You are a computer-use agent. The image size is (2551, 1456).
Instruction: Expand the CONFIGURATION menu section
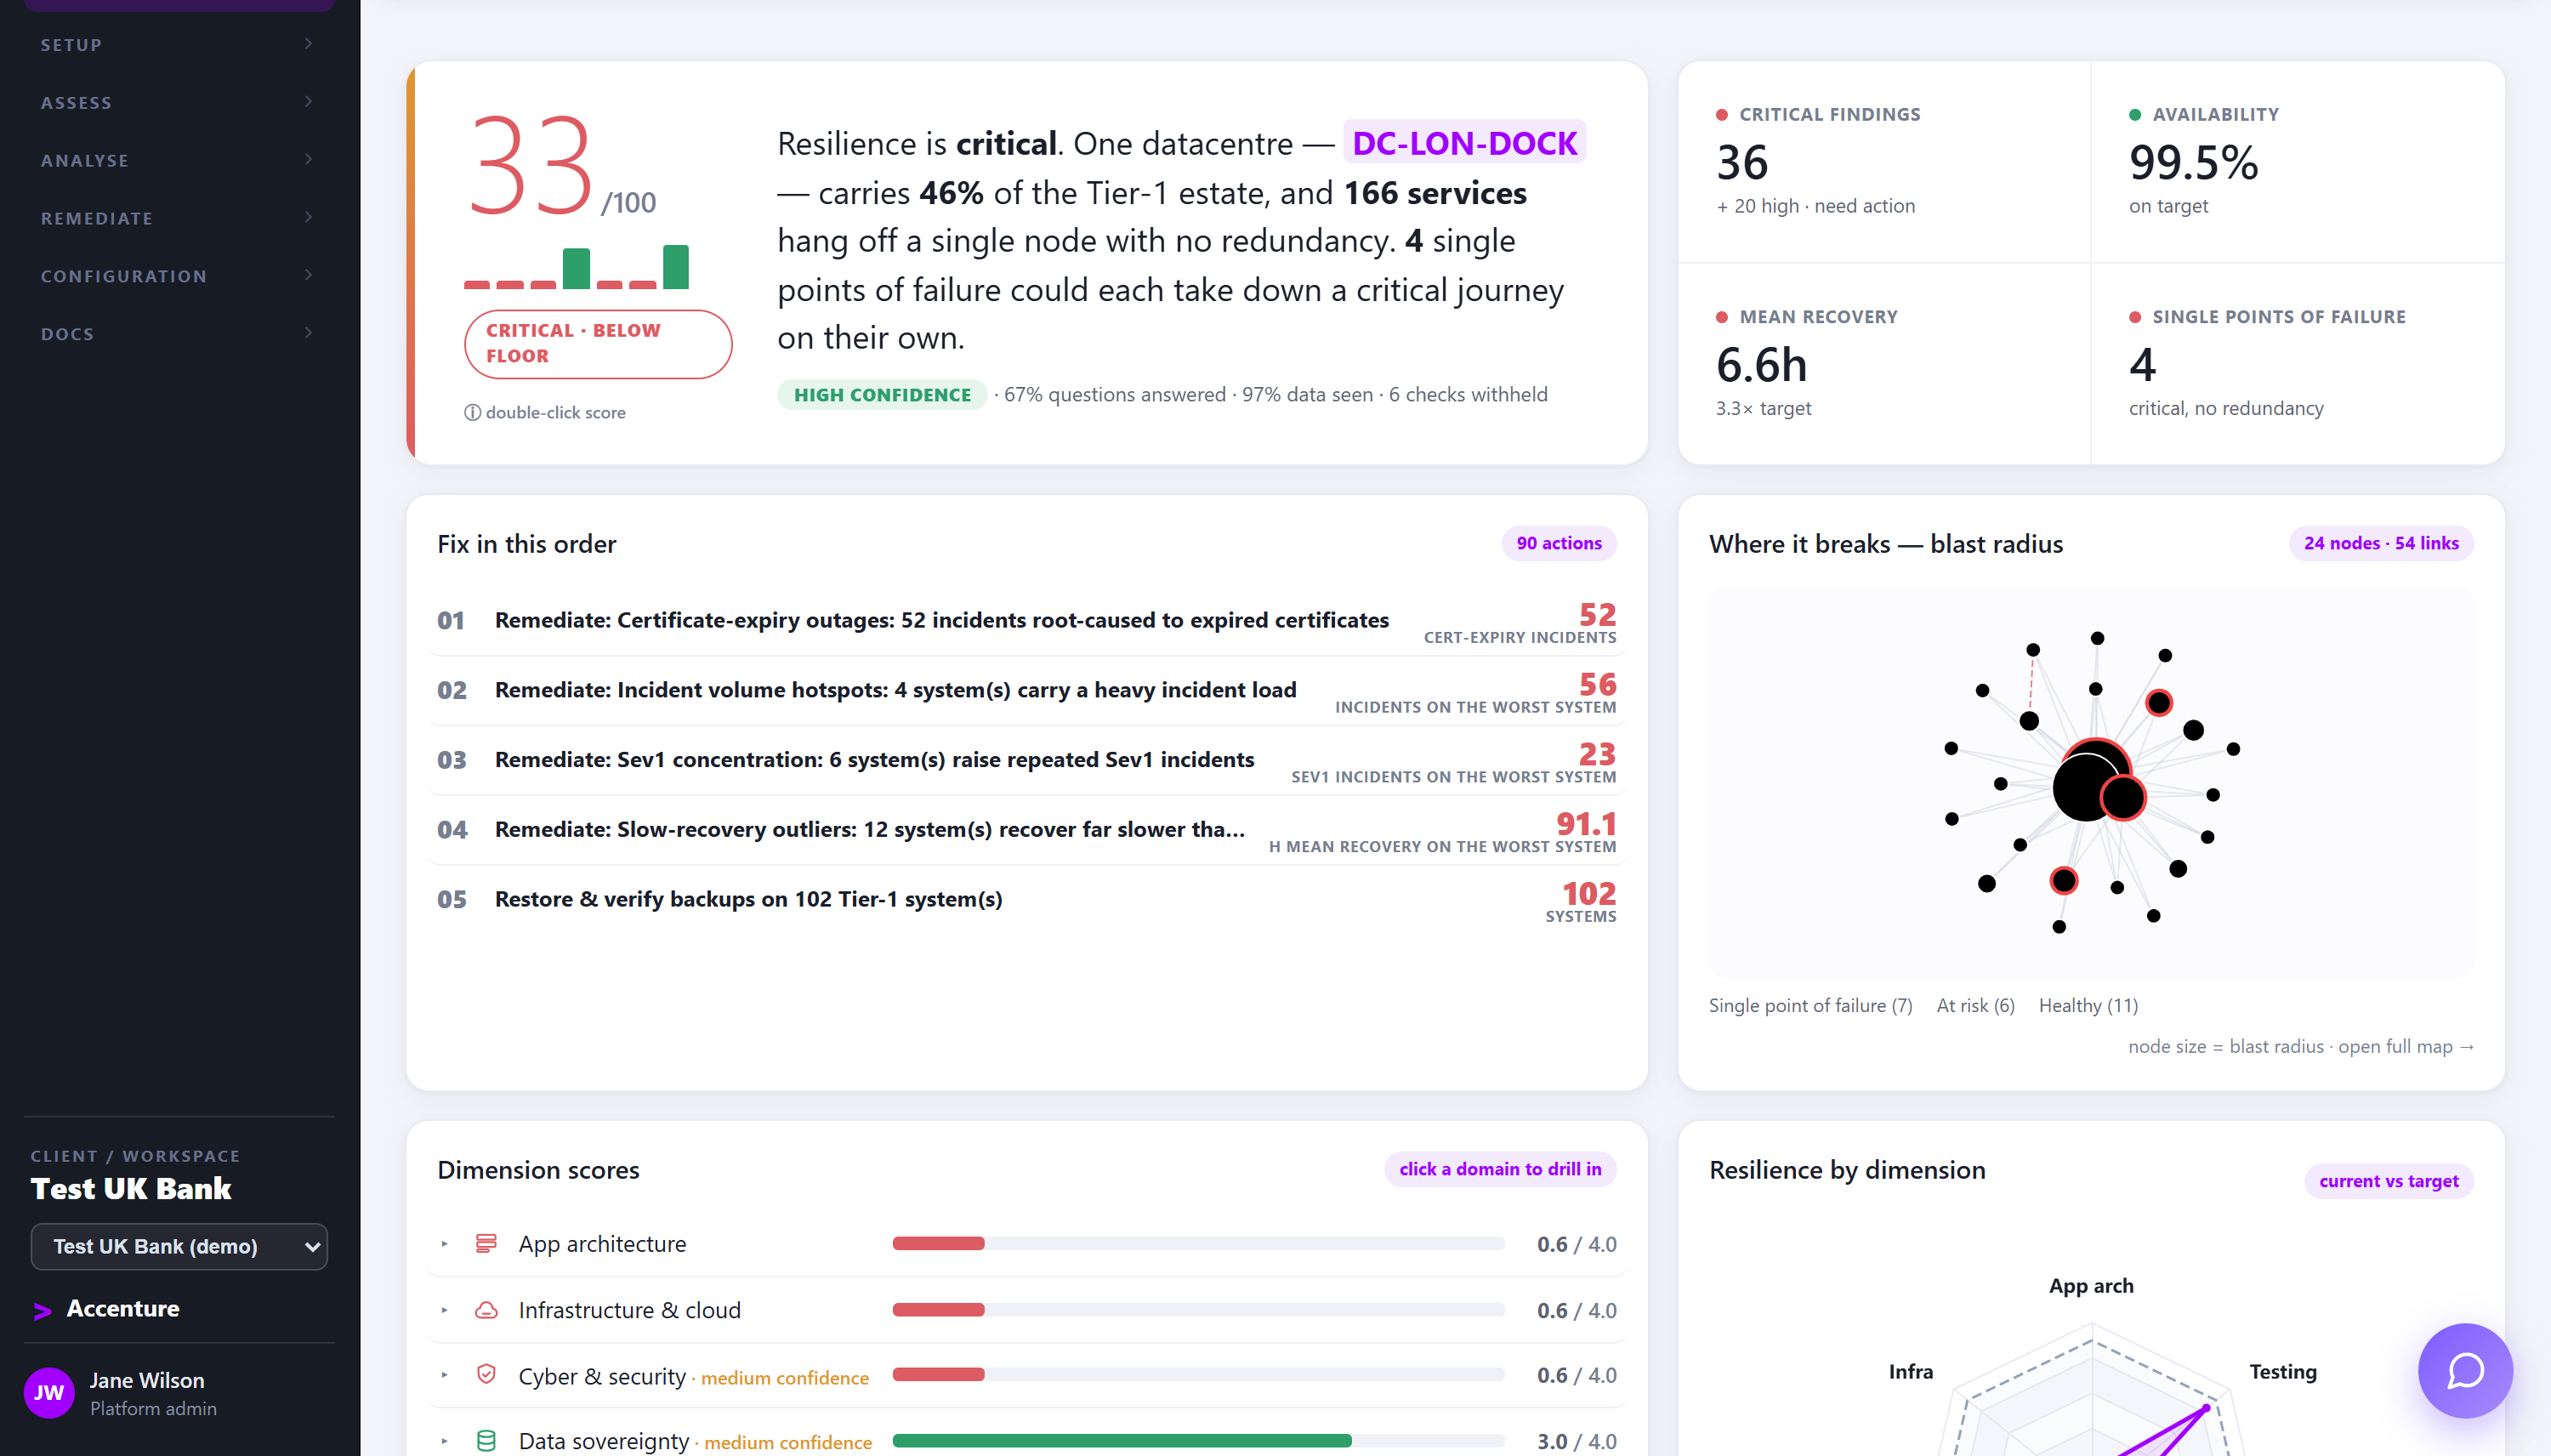[178, 275]
